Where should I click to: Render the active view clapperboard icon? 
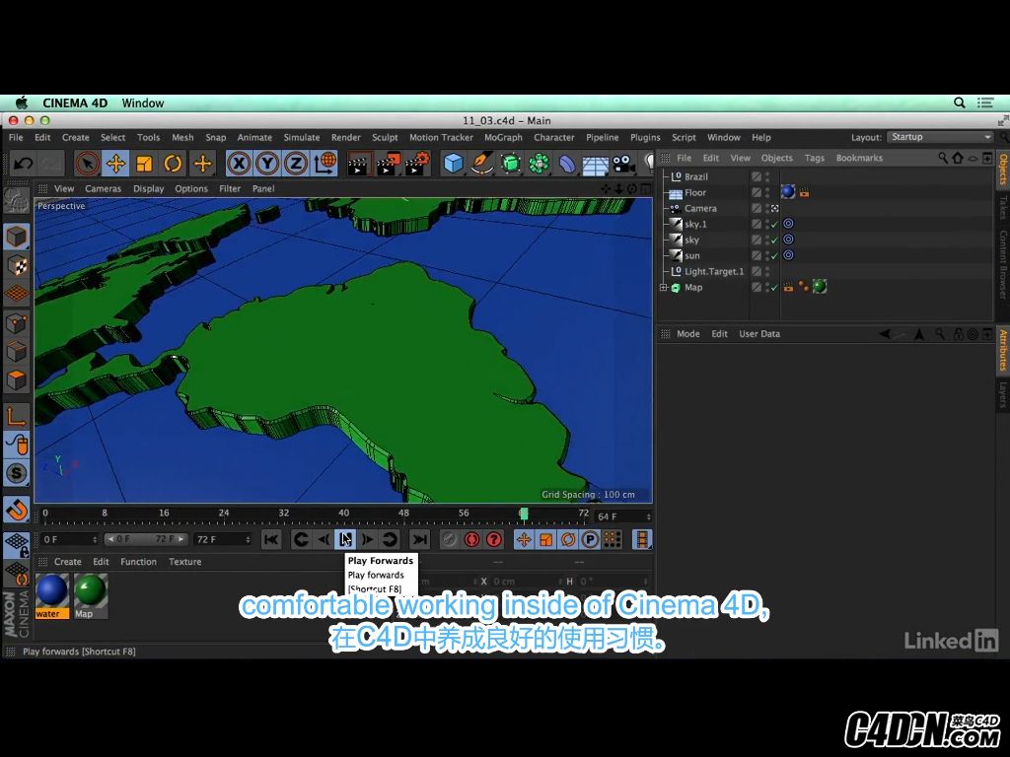click(x=358, y=164)
